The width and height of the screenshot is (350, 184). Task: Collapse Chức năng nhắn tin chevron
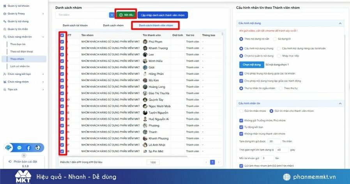click(43, 37)
